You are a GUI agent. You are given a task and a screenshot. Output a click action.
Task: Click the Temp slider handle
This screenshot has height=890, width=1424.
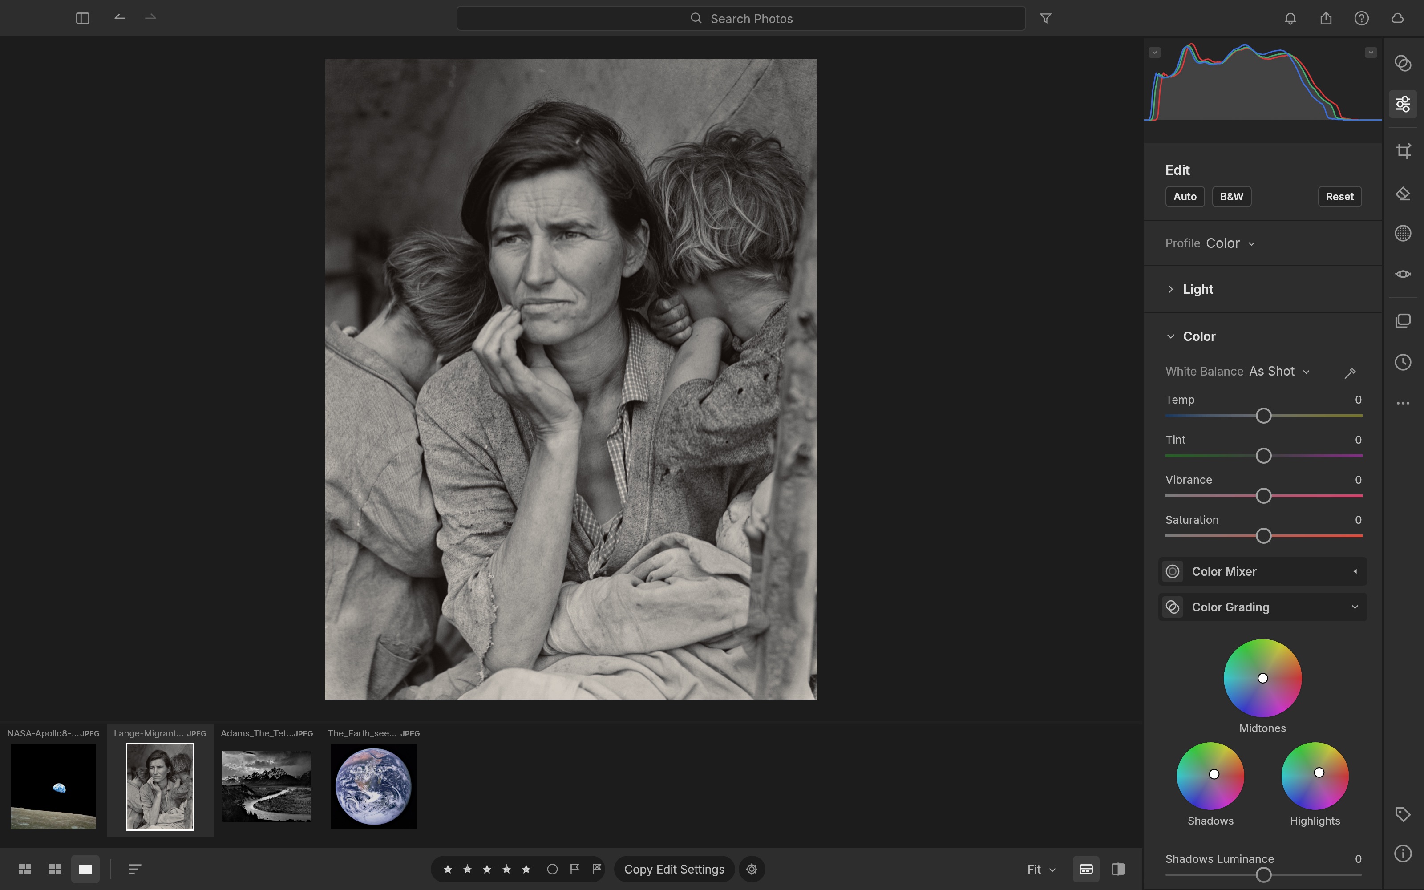(1263, 416)
